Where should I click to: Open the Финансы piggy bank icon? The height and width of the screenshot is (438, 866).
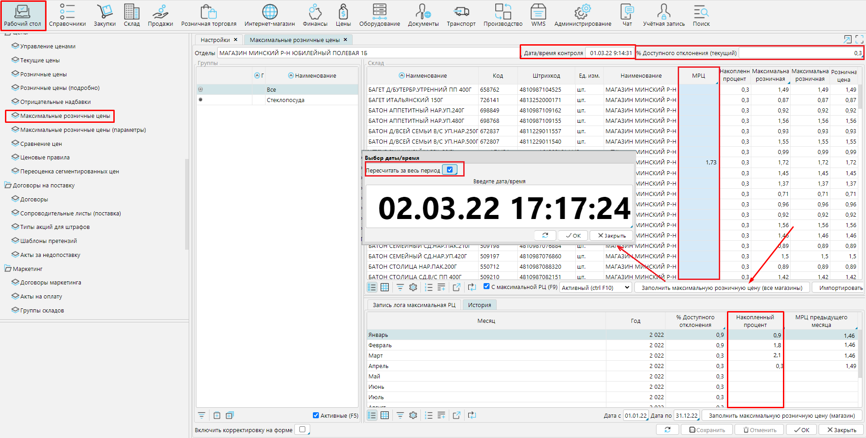315,15
